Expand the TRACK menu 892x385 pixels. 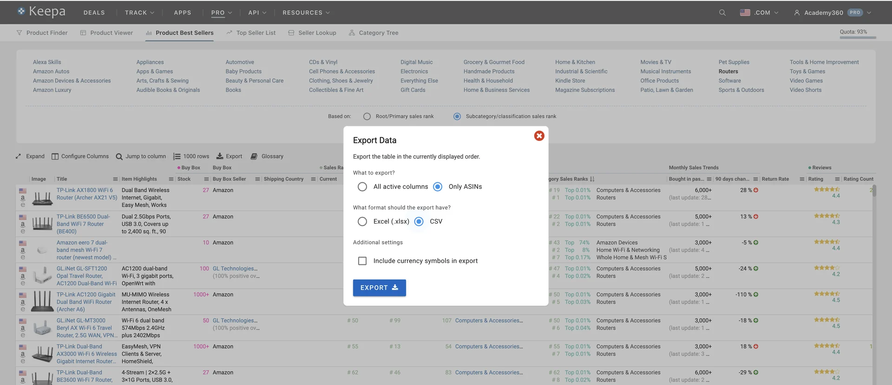tap(139, 13)
